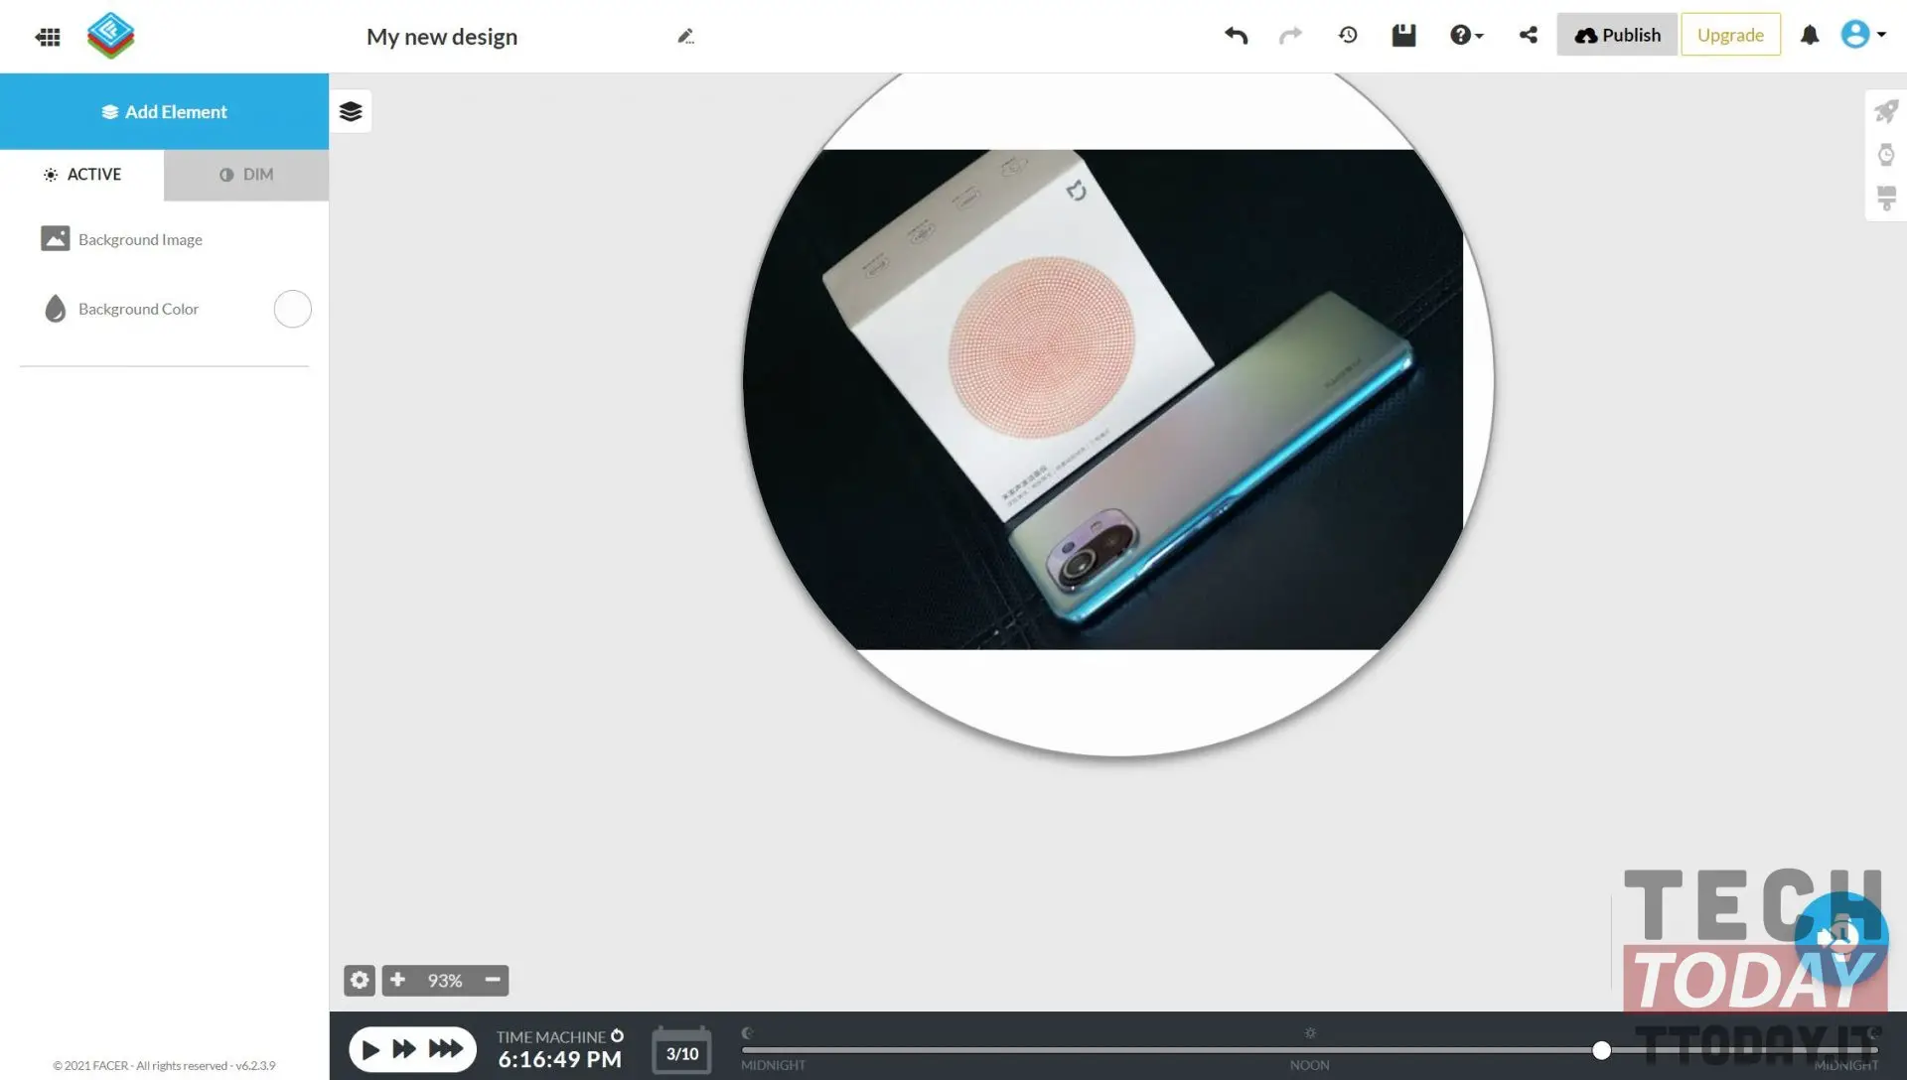Viewport: 1907px width, 1080px height.
Task: Open the Layers panel icon
Action: click(350, 111)
